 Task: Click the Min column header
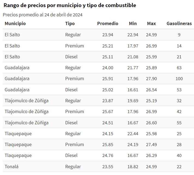[x=133, y=23]
